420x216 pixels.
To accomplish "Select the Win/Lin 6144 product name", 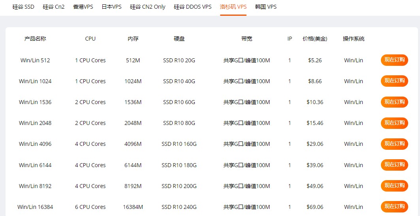I will click(x=35, y=165).
